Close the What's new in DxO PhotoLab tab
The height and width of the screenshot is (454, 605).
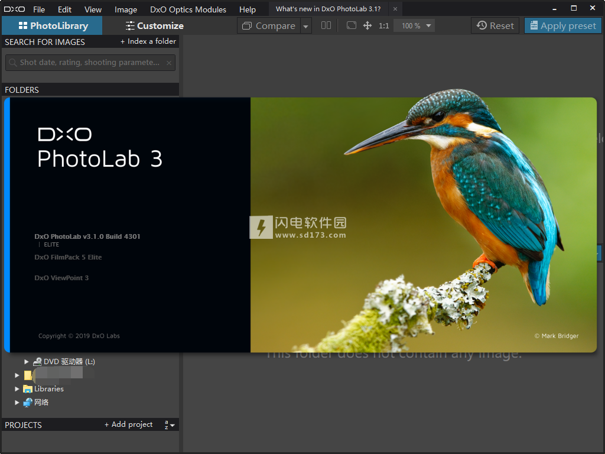[395, 9]
